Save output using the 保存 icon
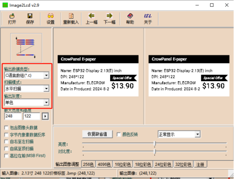Viewport: 234px width, 179px height. click(x=30, y=19)
